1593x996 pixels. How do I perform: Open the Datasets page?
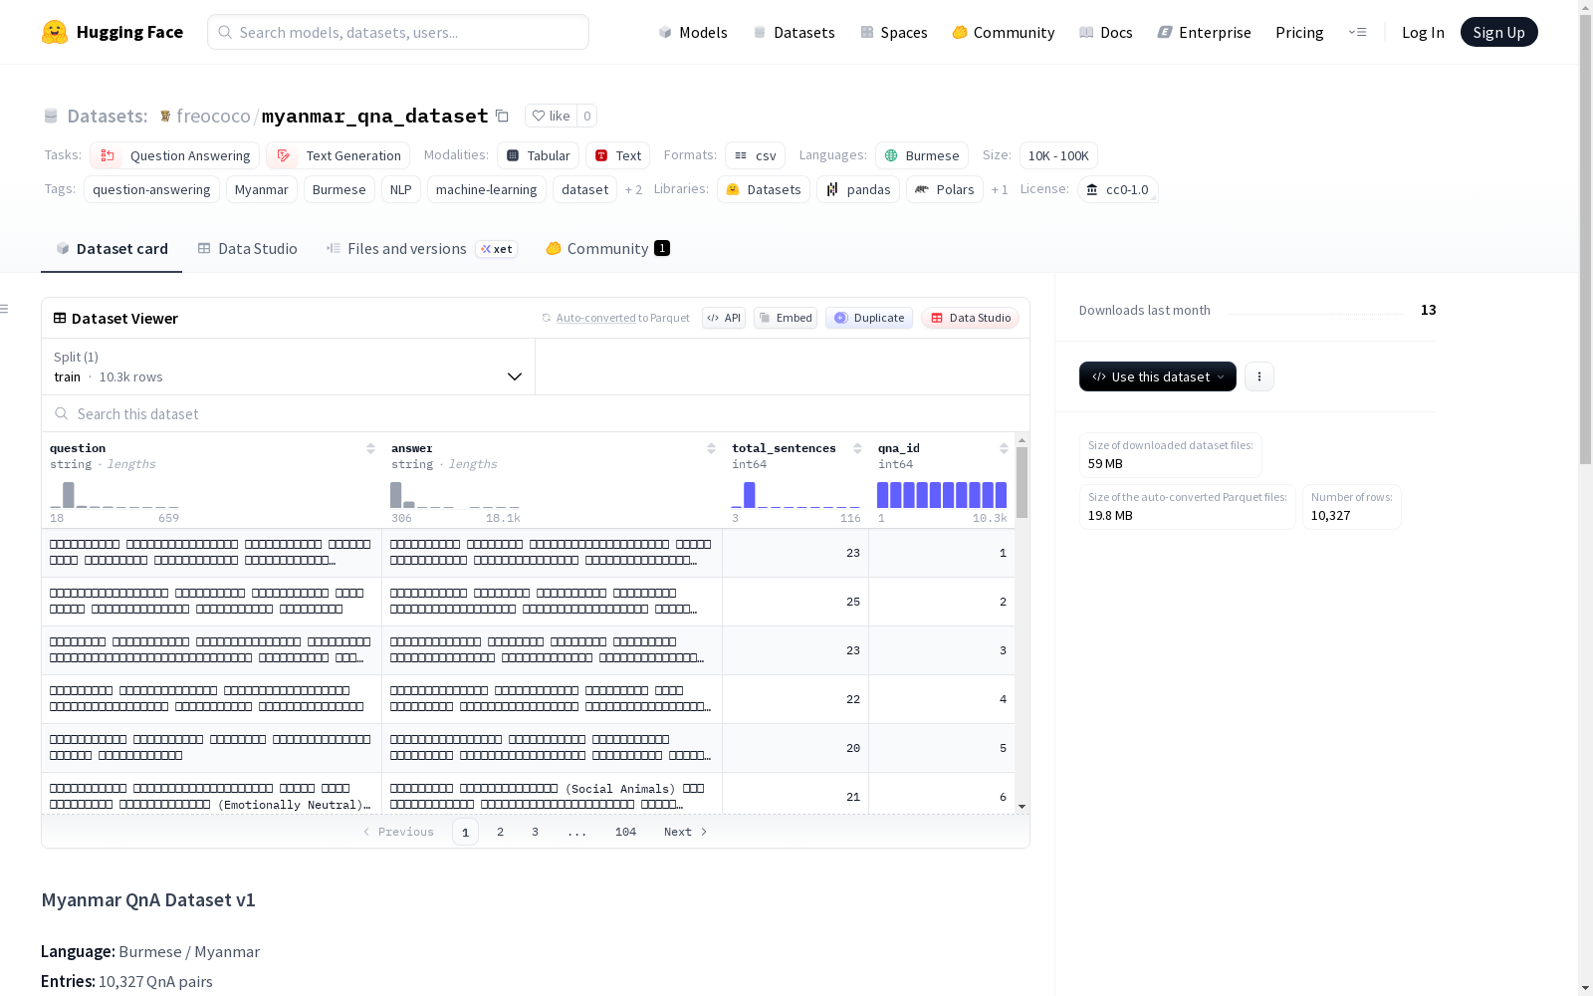[794, 32]
